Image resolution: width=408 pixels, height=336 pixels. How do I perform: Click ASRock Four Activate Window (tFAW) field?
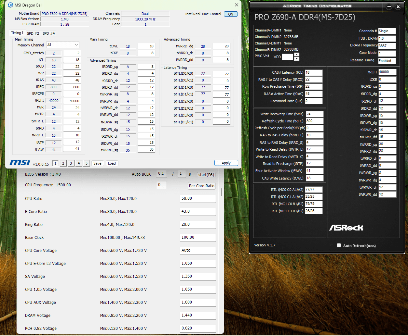pyautogui.click(x=315, y=171)
